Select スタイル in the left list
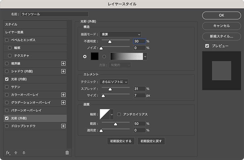The image size is (244, 160). tap(35, 24)
